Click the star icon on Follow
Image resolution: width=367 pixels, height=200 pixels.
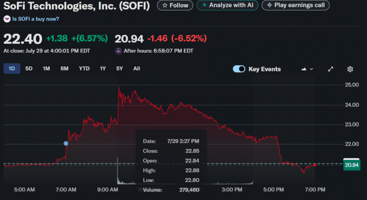click(165, 5)
